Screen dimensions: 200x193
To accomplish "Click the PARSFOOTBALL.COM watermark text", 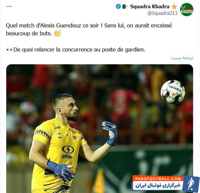I will (158, 179).
